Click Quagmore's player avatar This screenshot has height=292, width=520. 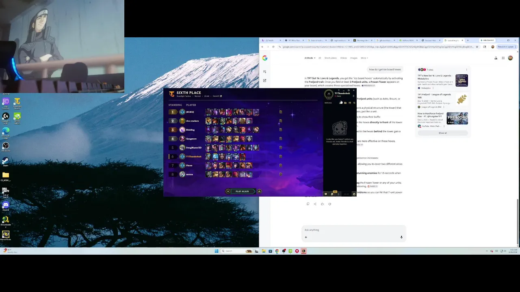click(182, 139)
